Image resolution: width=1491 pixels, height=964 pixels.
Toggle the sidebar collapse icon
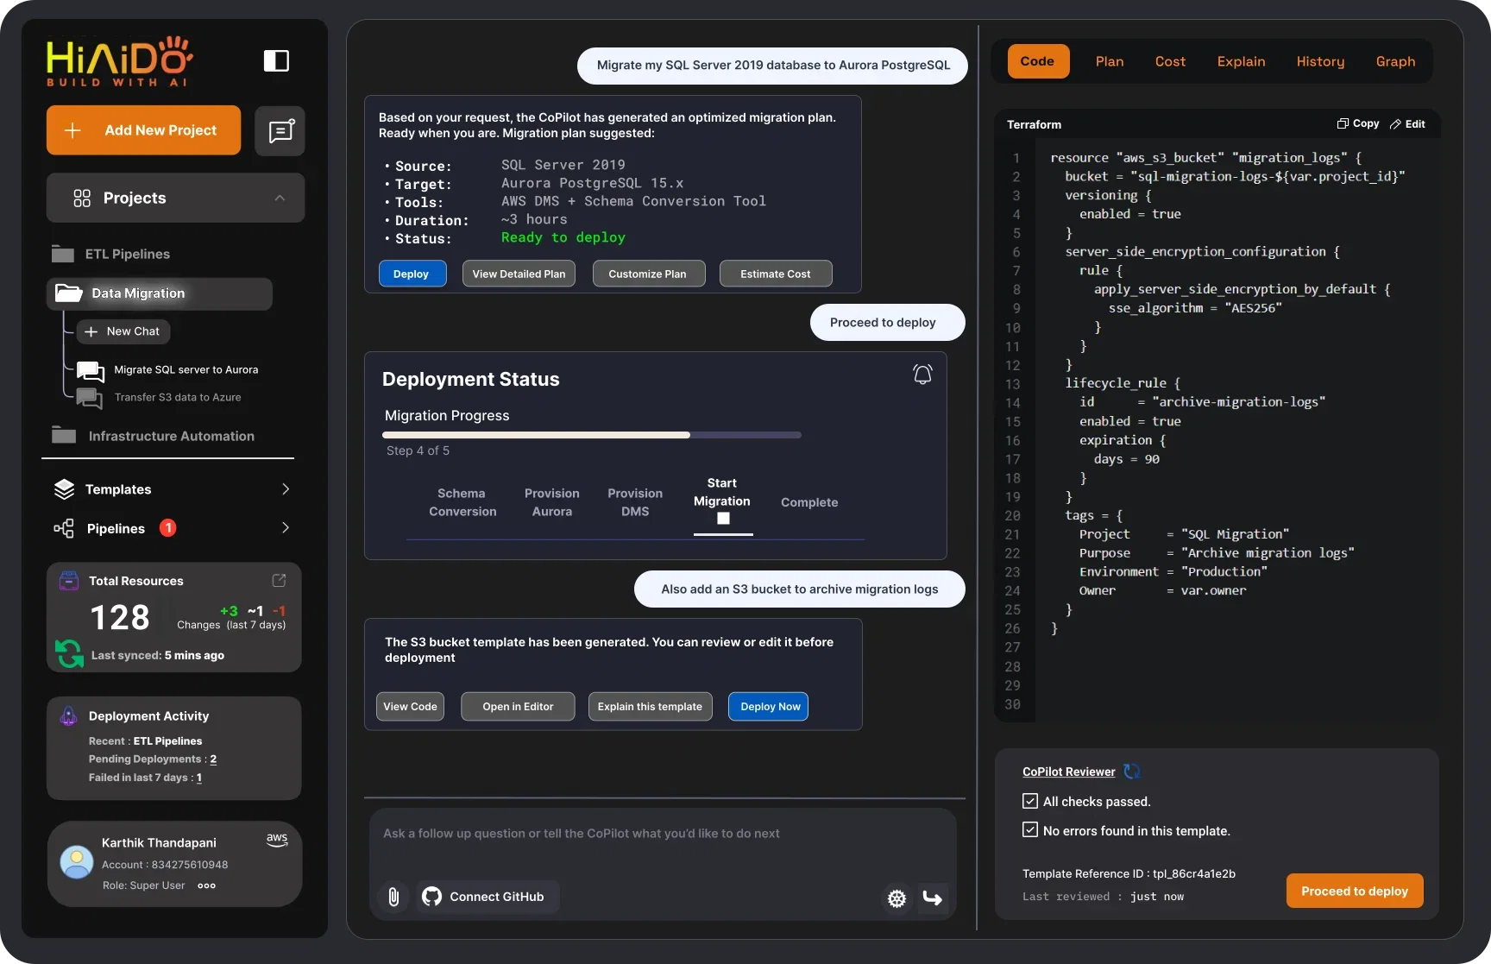click(x=276, y=60)
